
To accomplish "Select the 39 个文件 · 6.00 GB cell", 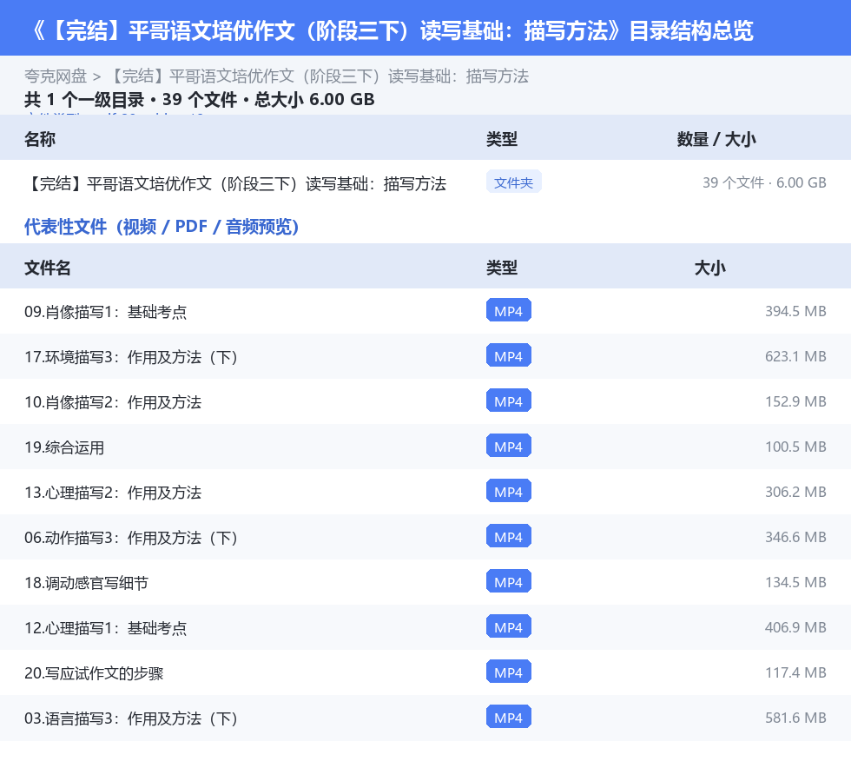I will [x=764, y=182].
